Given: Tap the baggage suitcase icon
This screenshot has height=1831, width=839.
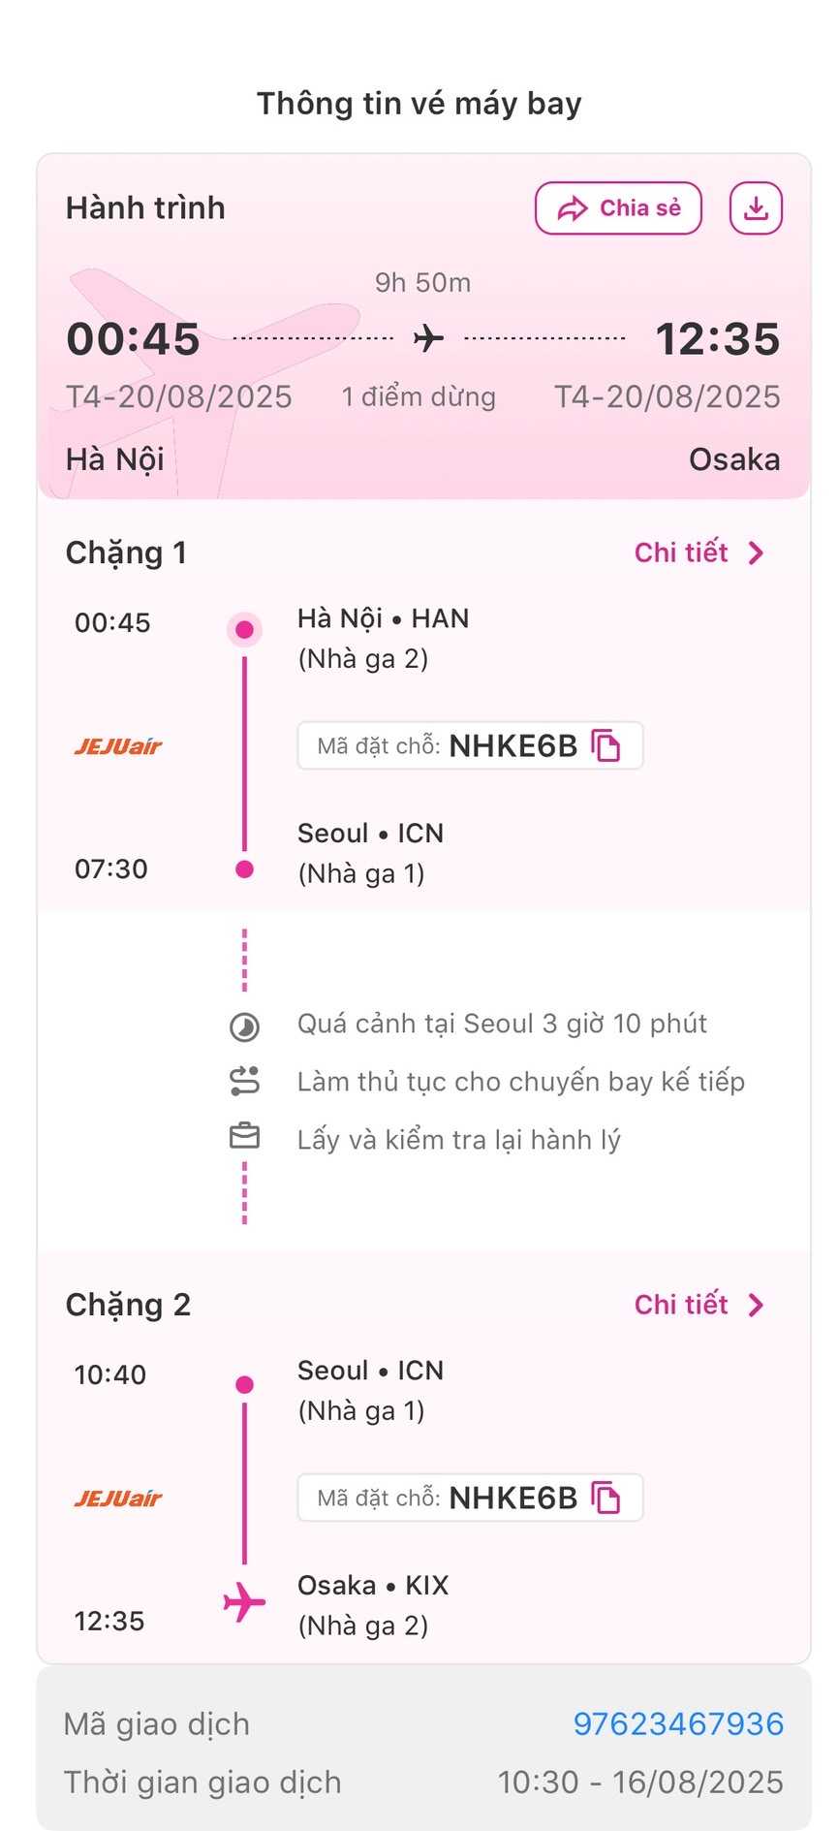Looking at the screenshot, I should [244, 1136].
